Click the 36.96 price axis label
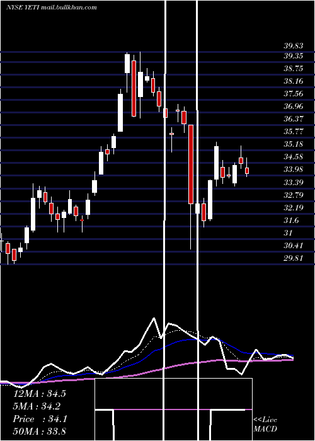Image resolution: width=315 pixels, height=441 pixels. coord(293,106)
